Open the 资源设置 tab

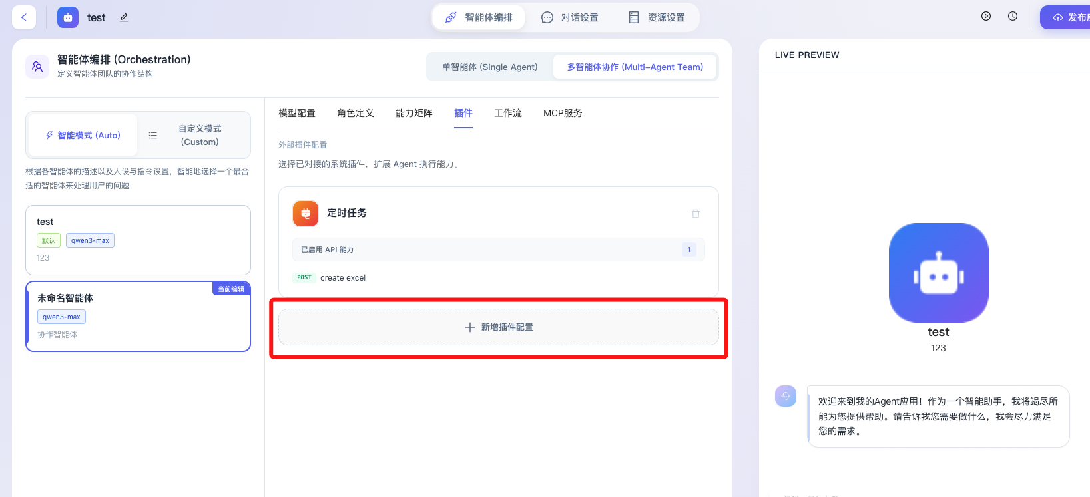657,17
